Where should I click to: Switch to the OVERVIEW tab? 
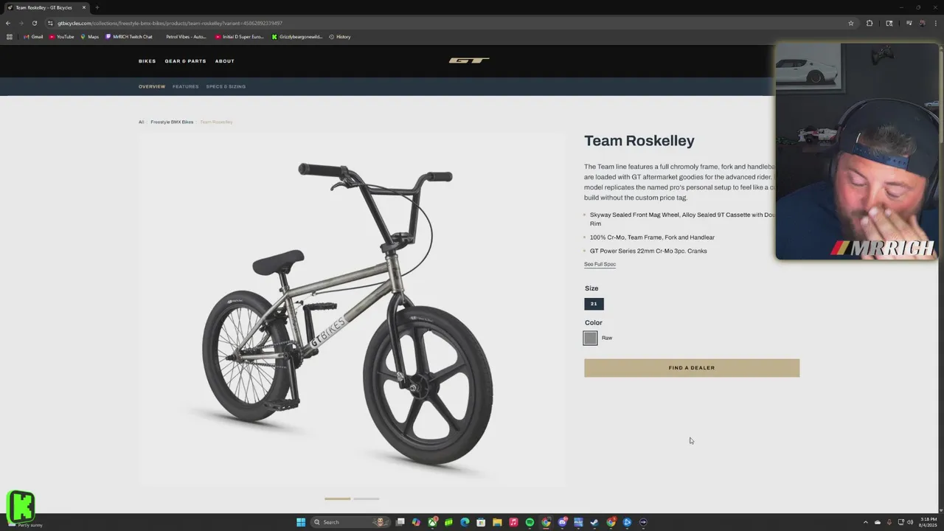(152, 86)
